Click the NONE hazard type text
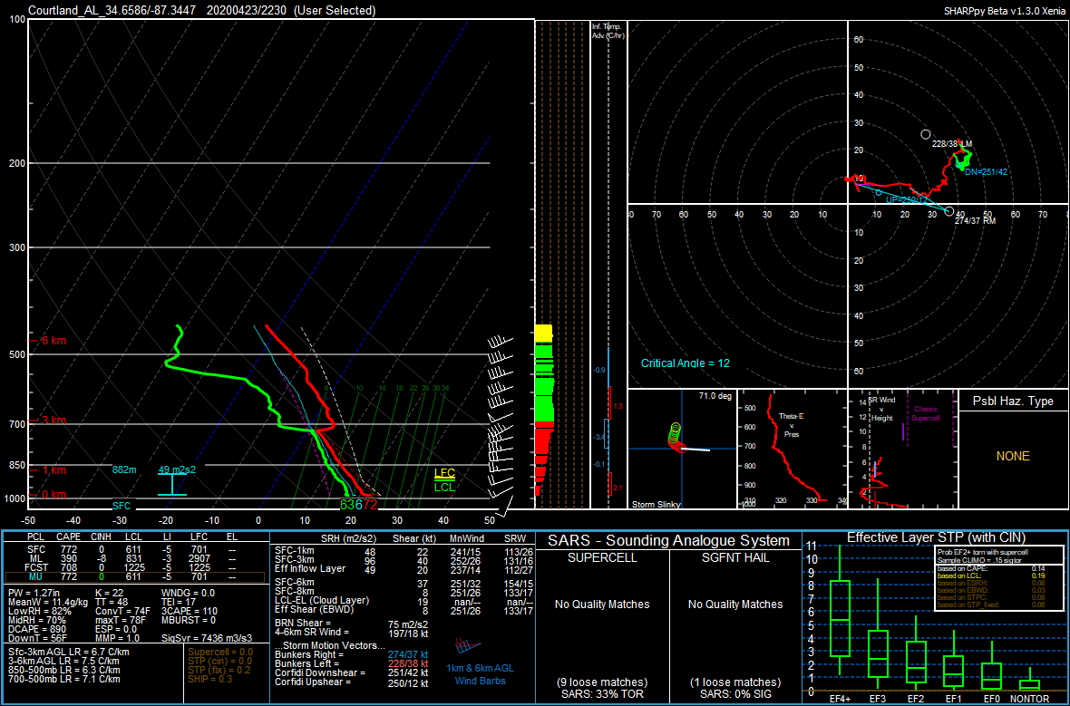Viewport: 1070px width, 706px height. 1013,457
